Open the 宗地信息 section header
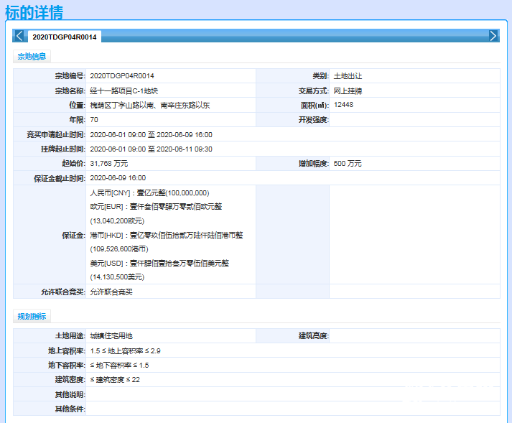Image resolution: width=512 pixels, height=423 pixels. [x=32, y=57]
